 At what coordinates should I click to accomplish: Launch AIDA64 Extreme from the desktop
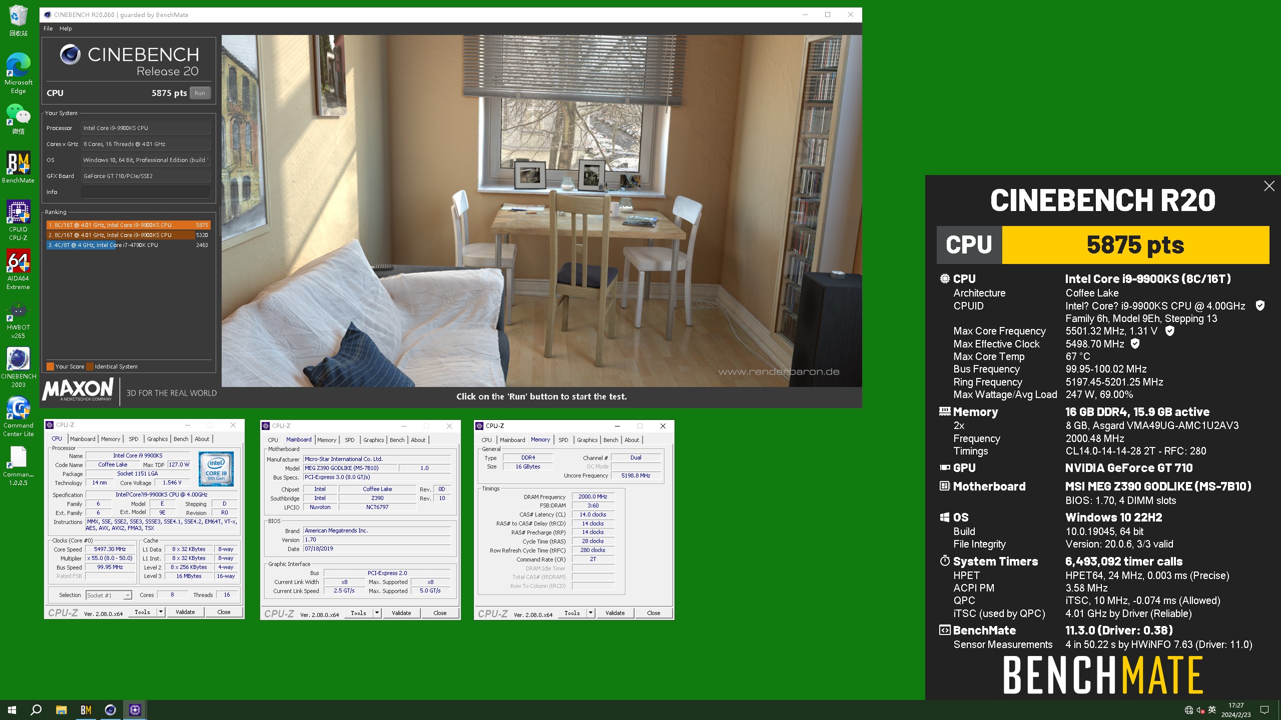point(19,269)
